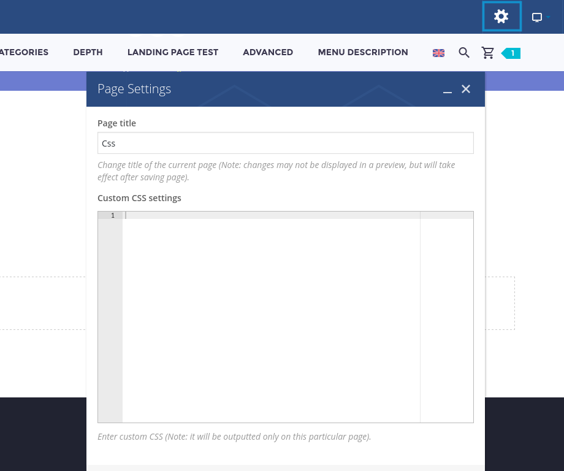
Task: Open page settings via the gear icon
Action: coord(501,17)
